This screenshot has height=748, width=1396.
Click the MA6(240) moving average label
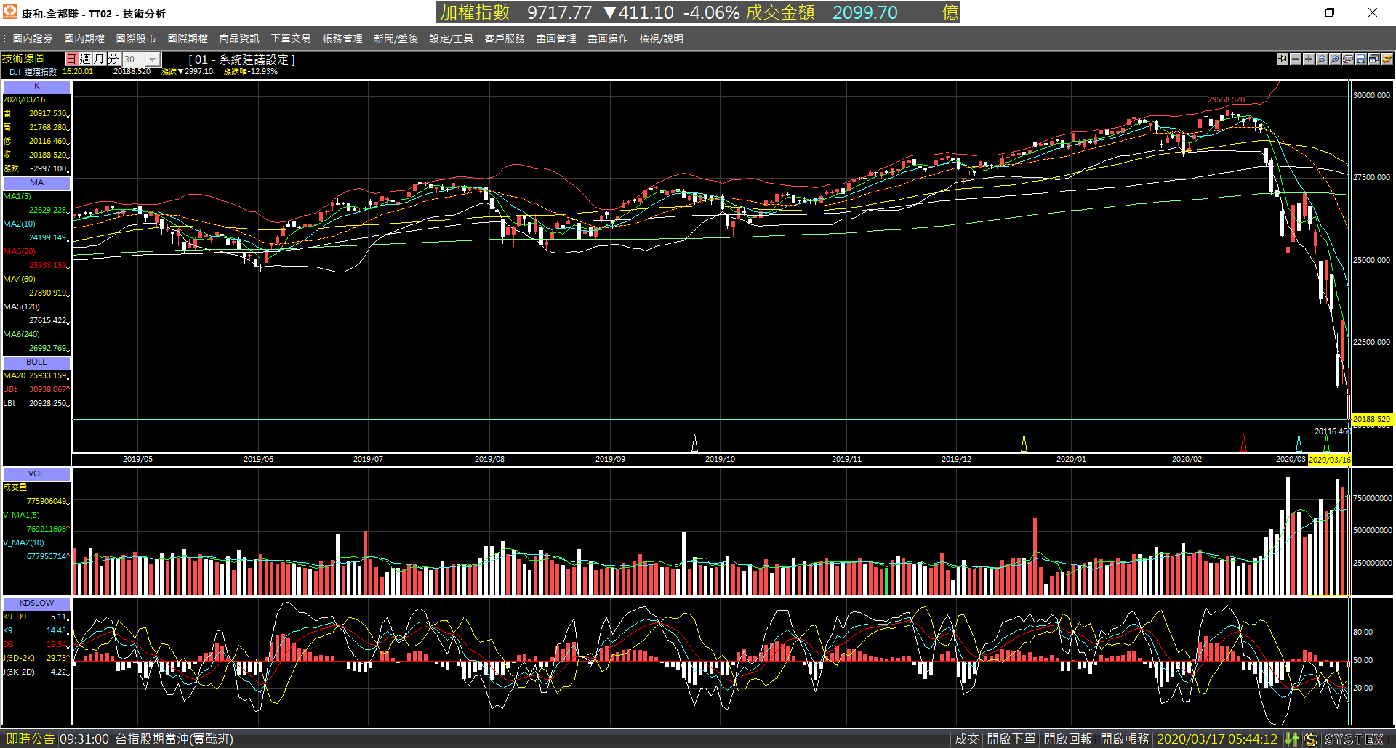pos(22,335)
